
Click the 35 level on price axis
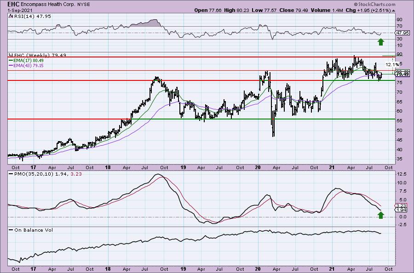click(399, 159)
